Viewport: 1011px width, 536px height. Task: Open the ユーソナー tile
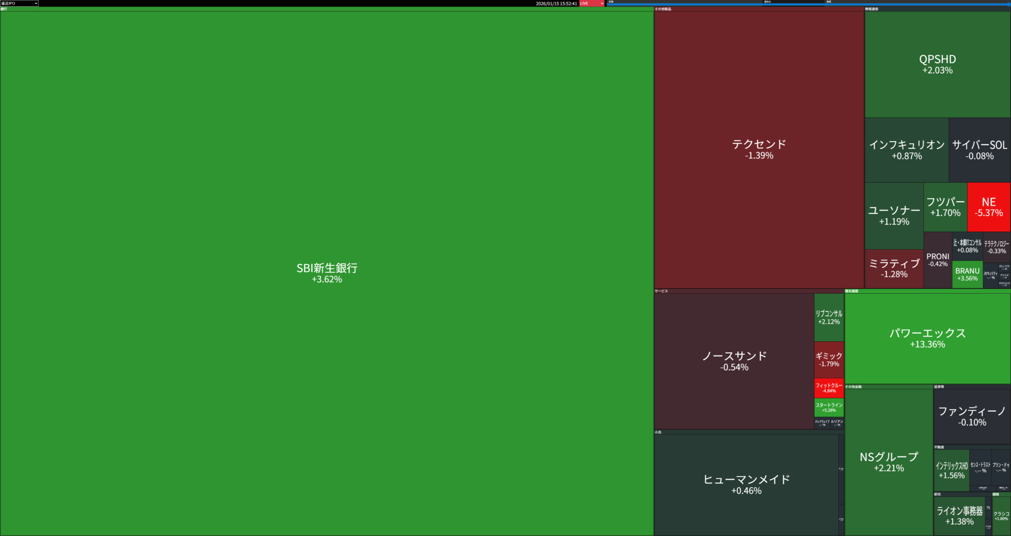point(894,215)
